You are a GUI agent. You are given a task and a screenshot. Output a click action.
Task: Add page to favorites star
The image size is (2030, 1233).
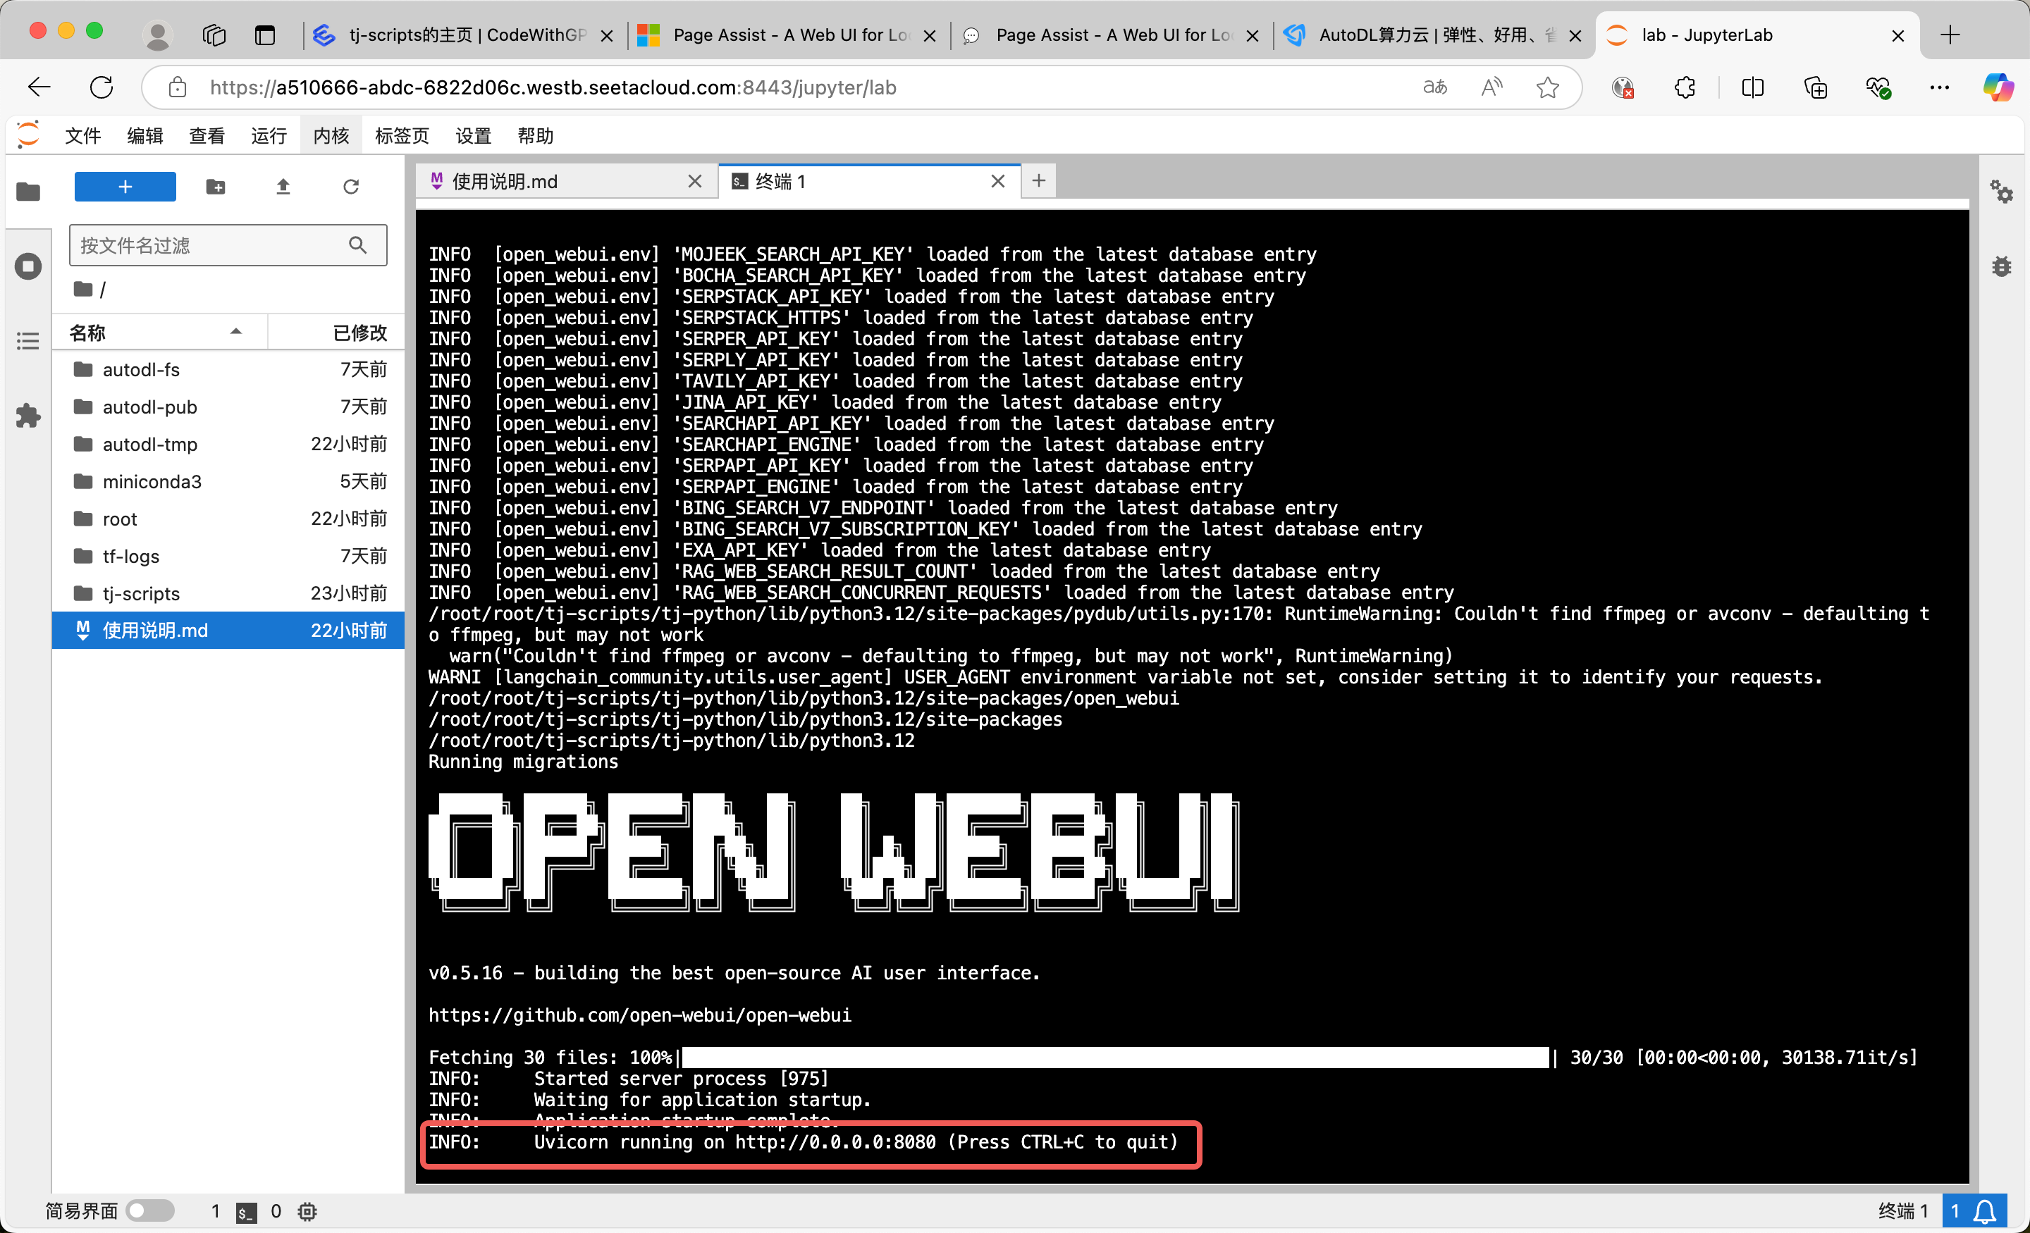click(x=1548, y=87)
